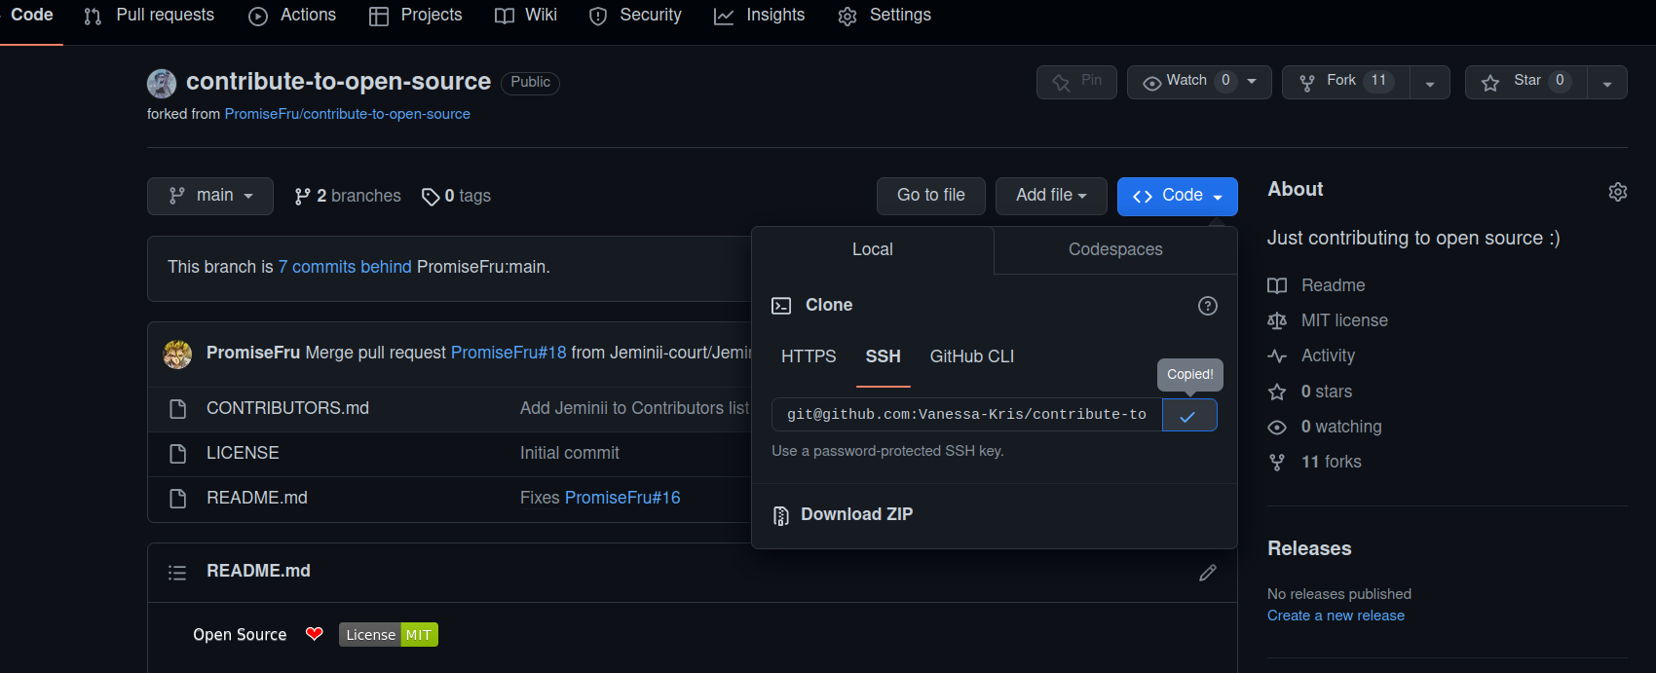
Task: Click the repository owner avatar
Action: point(162,83)
